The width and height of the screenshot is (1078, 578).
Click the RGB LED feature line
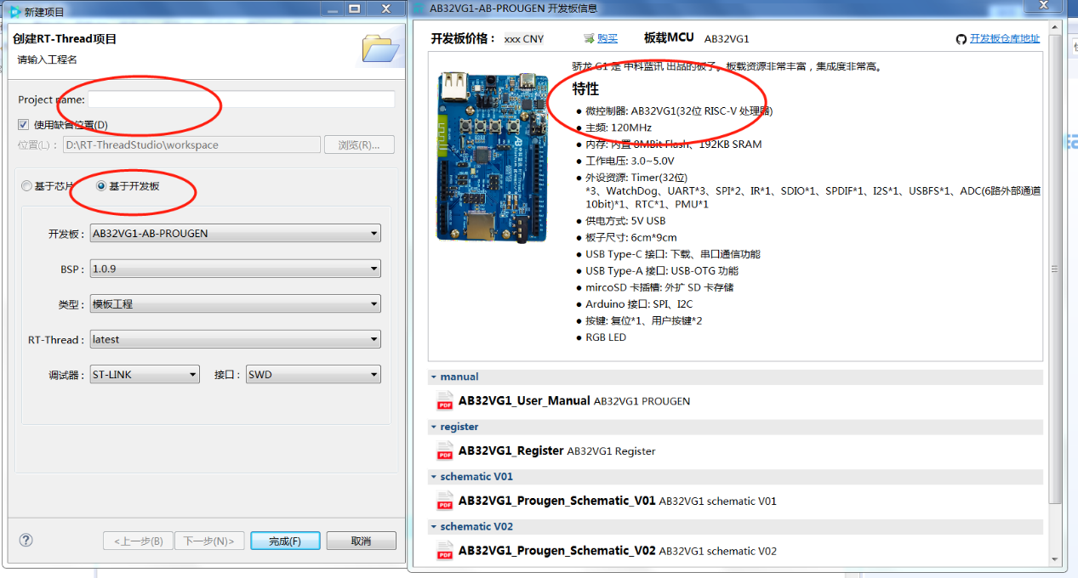(x=606, y=337)
